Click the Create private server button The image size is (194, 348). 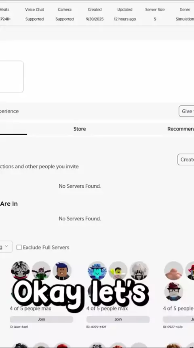pyautogui.click(x=186, y=159)
